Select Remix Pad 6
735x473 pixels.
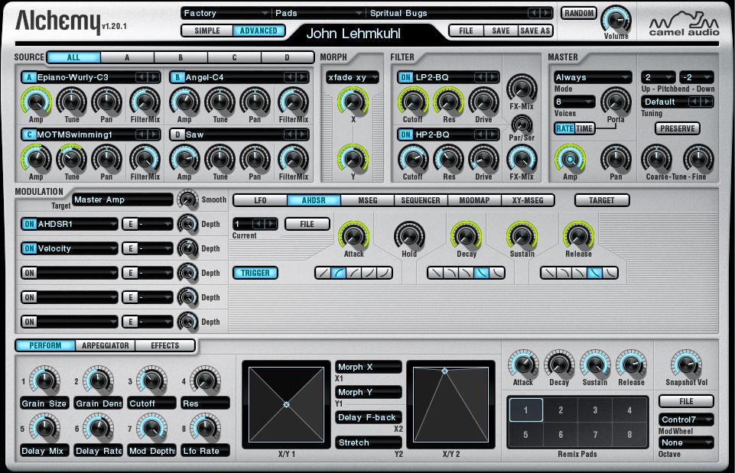pos(560,434)
